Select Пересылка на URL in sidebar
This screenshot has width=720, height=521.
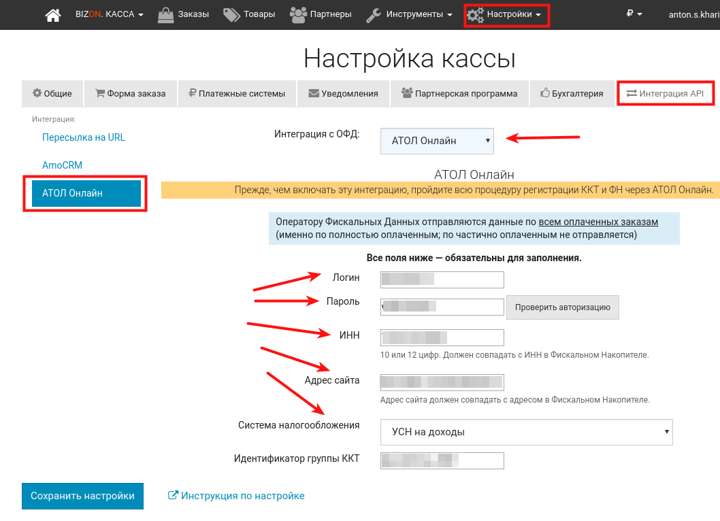pos(84,137)
